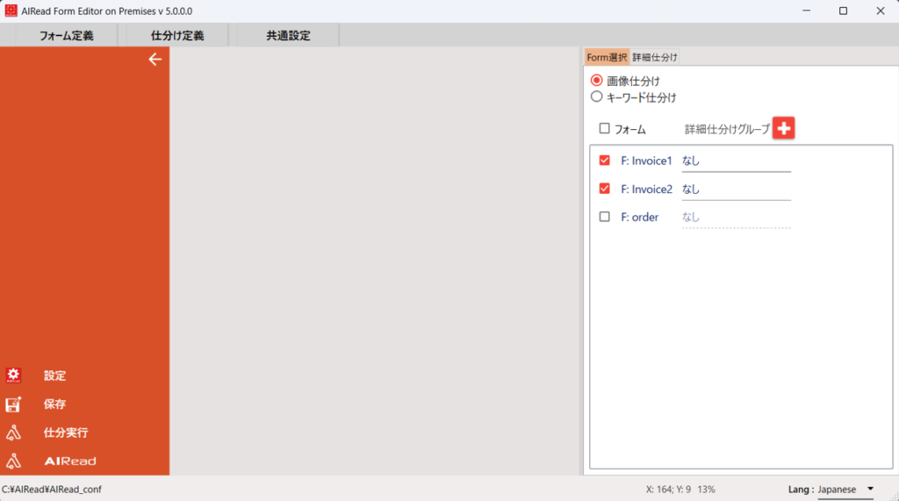The image size is (899, 501).
Task: Click the save disk icon
Action: tap(13, 404)
